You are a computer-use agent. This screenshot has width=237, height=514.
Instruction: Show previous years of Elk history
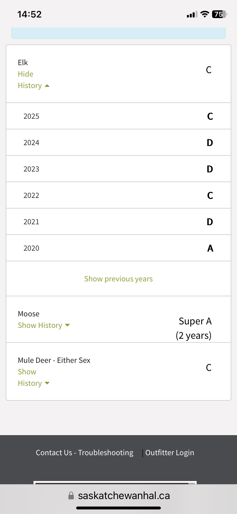118,279
